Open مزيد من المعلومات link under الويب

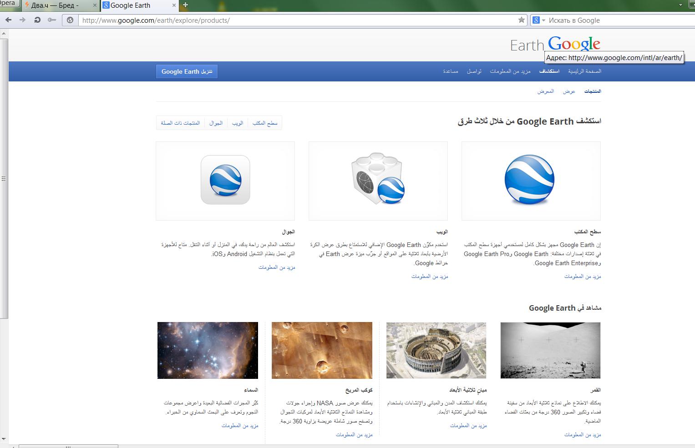click(430, 277)
